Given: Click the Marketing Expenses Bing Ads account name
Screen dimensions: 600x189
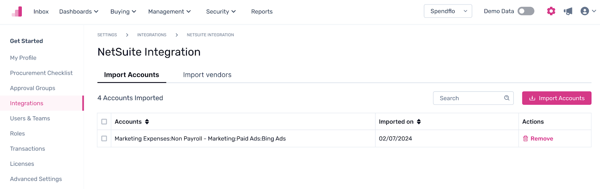Looking at the screenshot, I should click(x=200, y=138).
